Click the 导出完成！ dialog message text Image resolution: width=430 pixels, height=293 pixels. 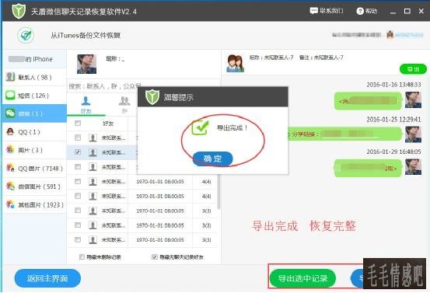[232, 127]
